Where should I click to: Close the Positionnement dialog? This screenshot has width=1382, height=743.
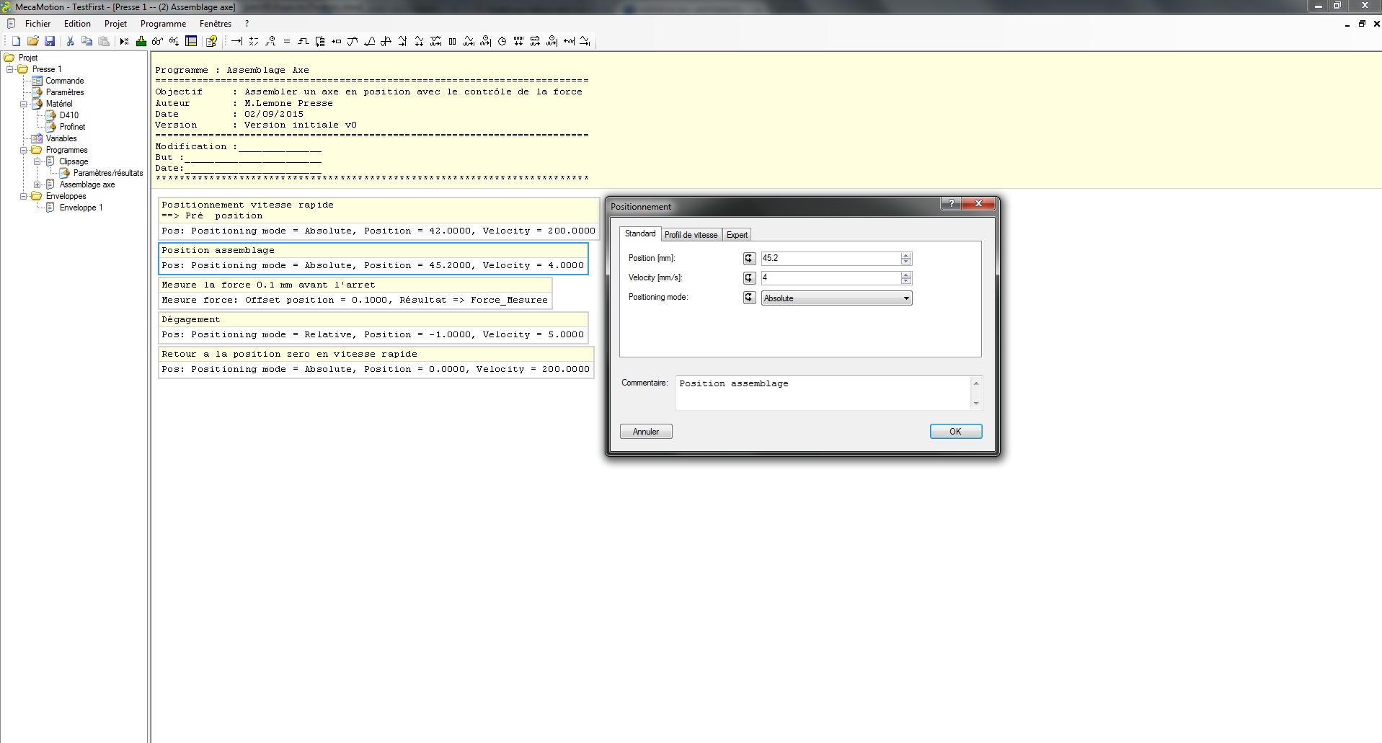(978, 203)
